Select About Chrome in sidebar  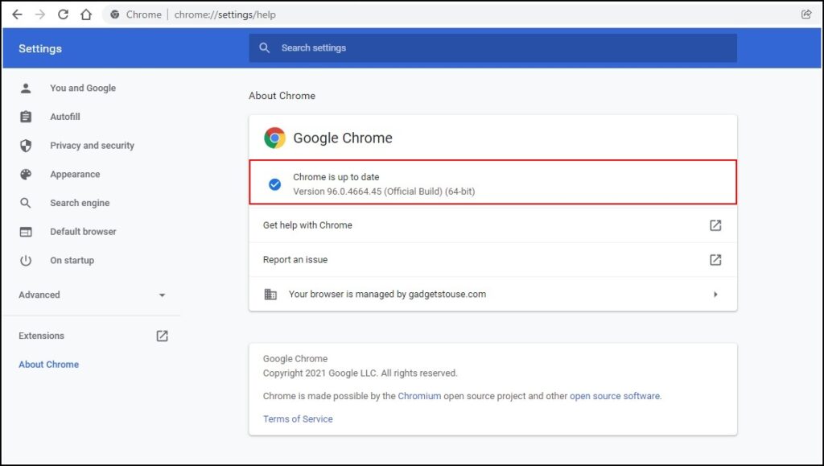(48, 365)
